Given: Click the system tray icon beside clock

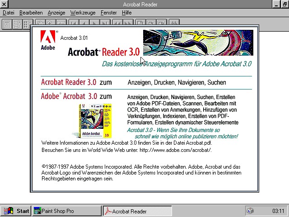Looking at the screenshot, I should pos(250,211).
